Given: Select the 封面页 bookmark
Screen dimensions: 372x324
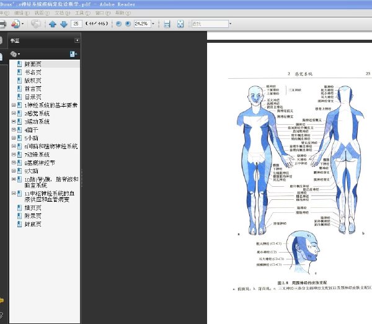Looking at the screenshot, I should coord(33,64).
